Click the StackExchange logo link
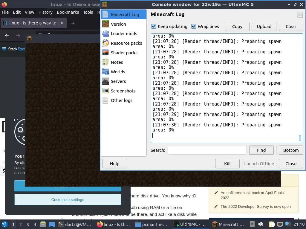Image resolution: width=306 pixels, height=229 pixels. click(x=13, y=49)
